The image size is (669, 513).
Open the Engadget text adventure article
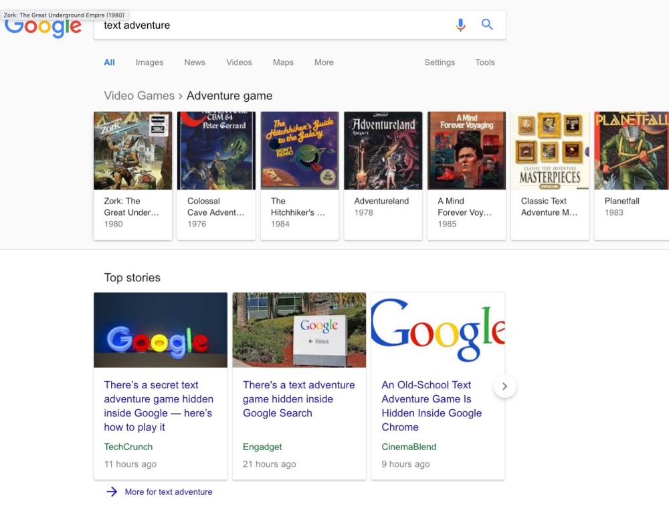click(x=298, y=399)
